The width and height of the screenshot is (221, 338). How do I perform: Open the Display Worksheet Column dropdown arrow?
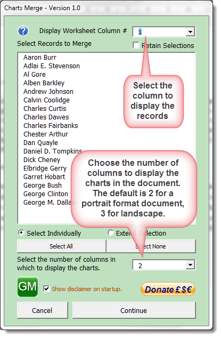point(190,31)
